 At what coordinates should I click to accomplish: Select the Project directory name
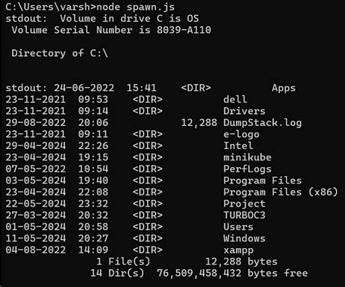point(244,204)
